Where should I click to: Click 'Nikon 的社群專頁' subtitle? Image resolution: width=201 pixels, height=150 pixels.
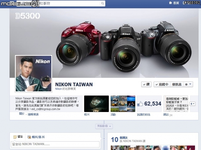point(65,89)
